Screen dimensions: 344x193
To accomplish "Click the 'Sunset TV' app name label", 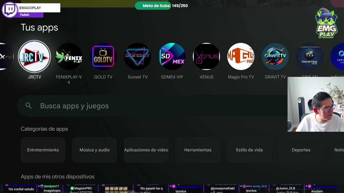I will (138, 77).
